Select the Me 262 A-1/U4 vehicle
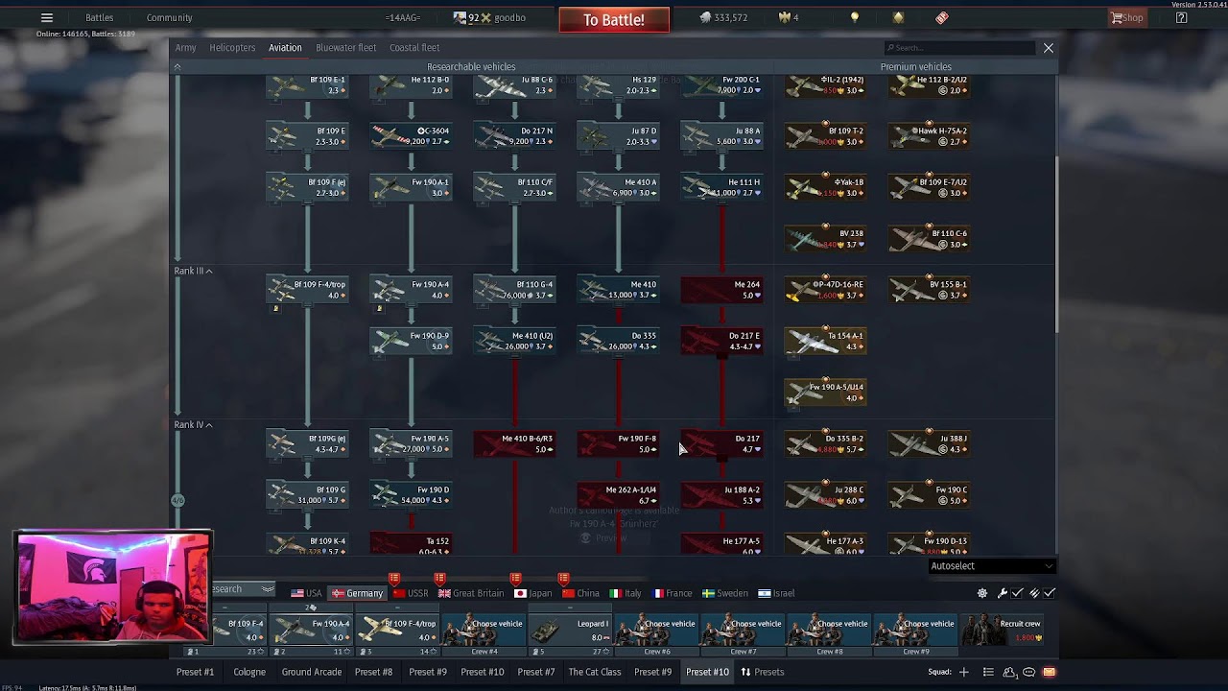Screen dimensions: 1228x691 [618, 494]
